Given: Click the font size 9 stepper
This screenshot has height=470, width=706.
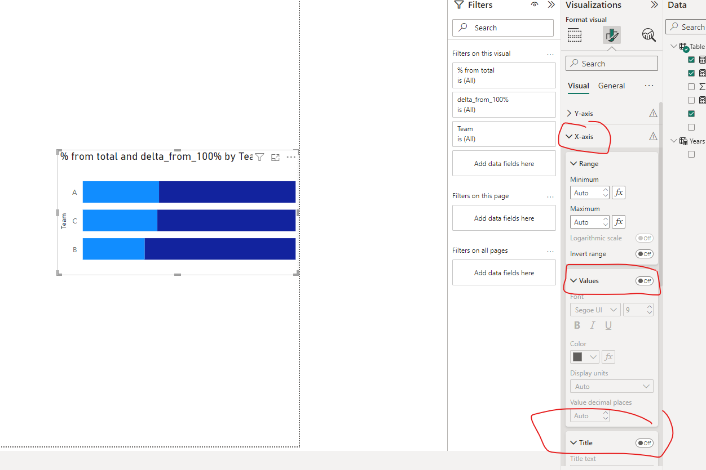Looking at the screenshot, I should pyautogui.click(x=638, y=310).
